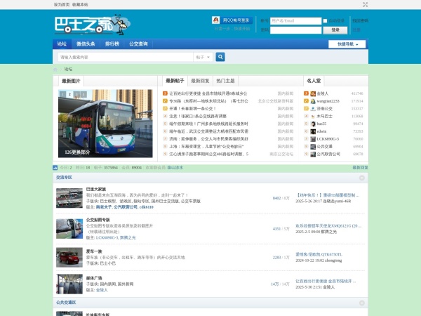The image size is (421, 316).
Task: Toggle widescreen icon at top right
Action: 365,5
